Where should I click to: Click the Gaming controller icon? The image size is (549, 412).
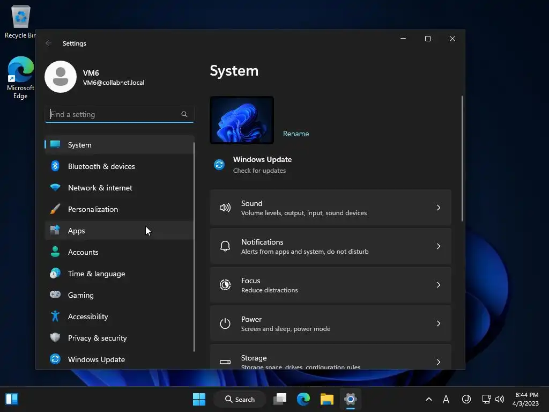point(55,295)
